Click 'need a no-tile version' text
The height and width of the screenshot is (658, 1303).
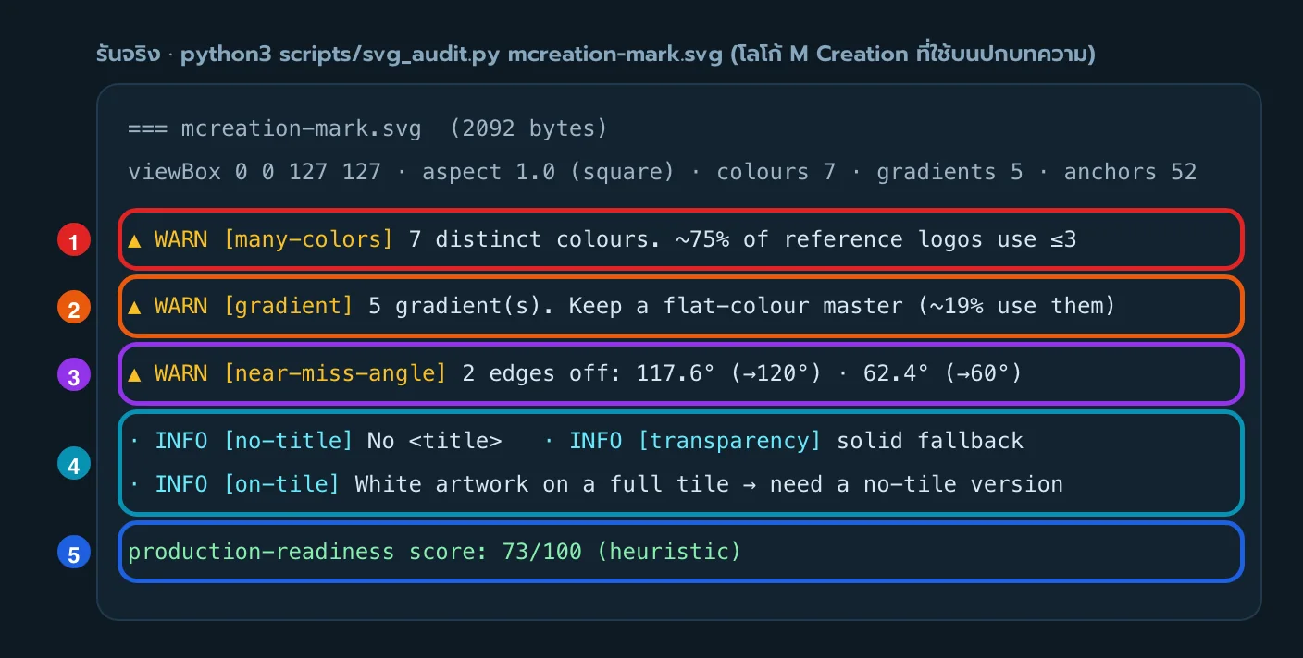point(916,483)
